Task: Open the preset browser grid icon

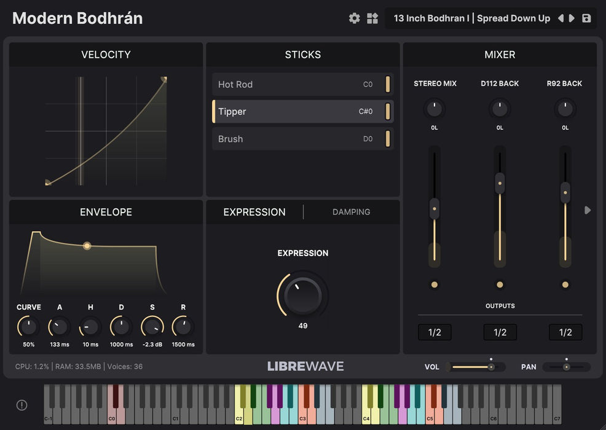Action: [x=372, y=18]
